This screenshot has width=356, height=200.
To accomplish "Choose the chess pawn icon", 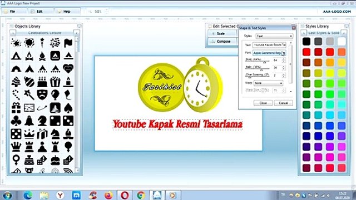I will coord(42,147).
